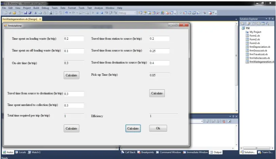
Task: Open the Undo history dropdown arrow
Action: point(70,13)
